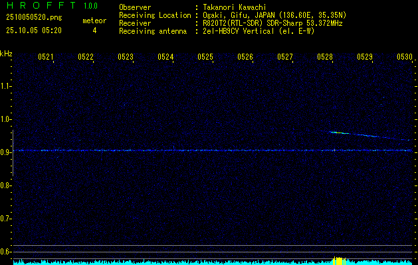Click the 0526 time axis label
418x265 pixels.
pyautogui.click(x=245, y=56)
